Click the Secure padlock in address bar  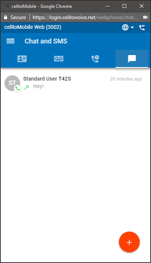6,17
